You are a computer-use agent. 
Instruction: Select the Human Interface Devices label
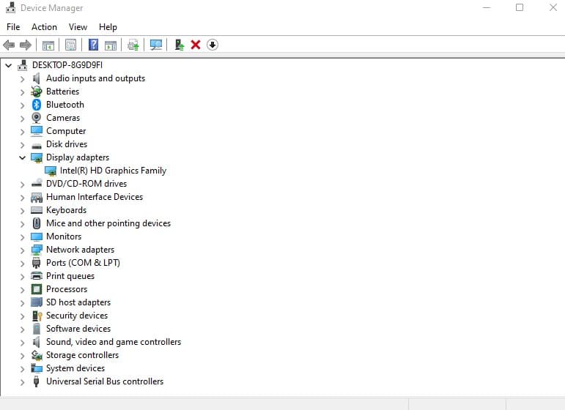[x=95, y=197]
